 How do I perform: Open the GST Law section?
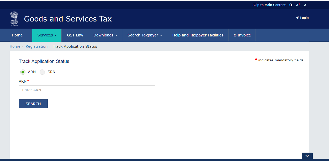(x=75, y=35)
